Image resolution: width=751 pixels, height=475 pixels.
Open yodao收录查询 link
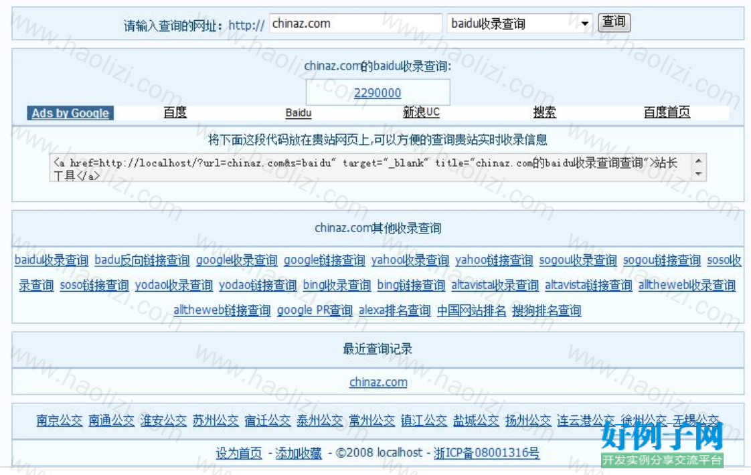click(x=174, y=286)
